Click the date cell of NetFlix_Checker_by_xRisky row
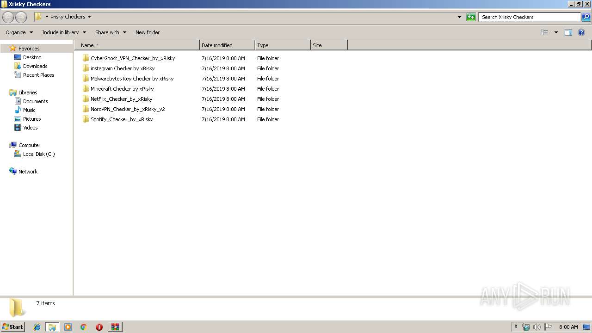Viewport: 592px width, 333px height. 223,99
